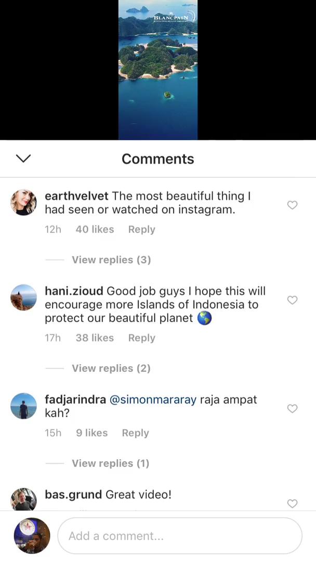The width and height of the screenshot is (316, 561).
Task: Collapse the Comments panel with the down chevron
Action: coord(23,158)
